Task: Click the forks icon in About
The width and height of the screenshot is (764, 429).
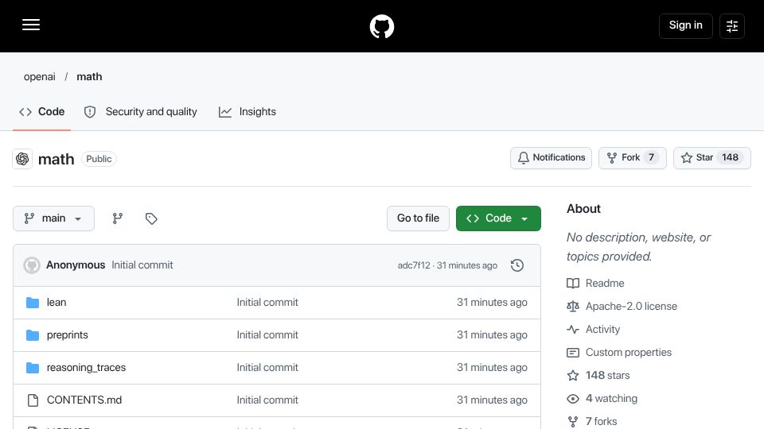Action: [x=573, y=422]
